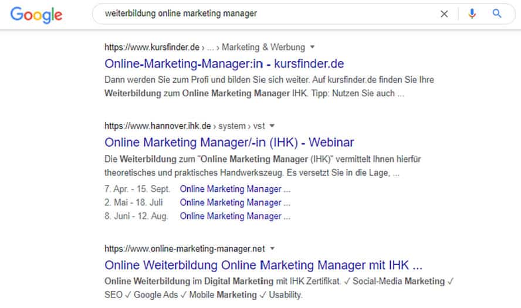
Task: Open the 2. Mai - 18. Juli course link
Action: 235,202
